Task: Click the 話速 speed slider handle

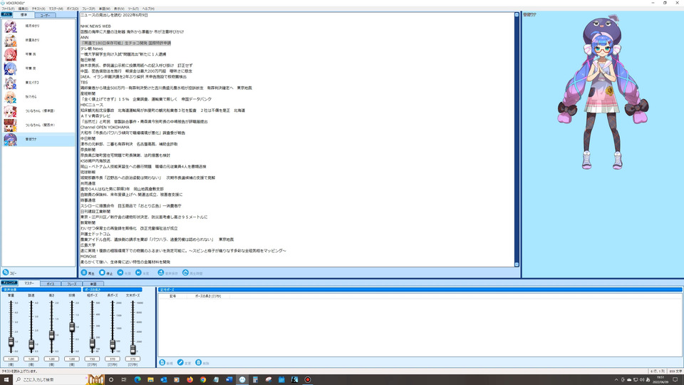Action: click(x=31, y=344)
